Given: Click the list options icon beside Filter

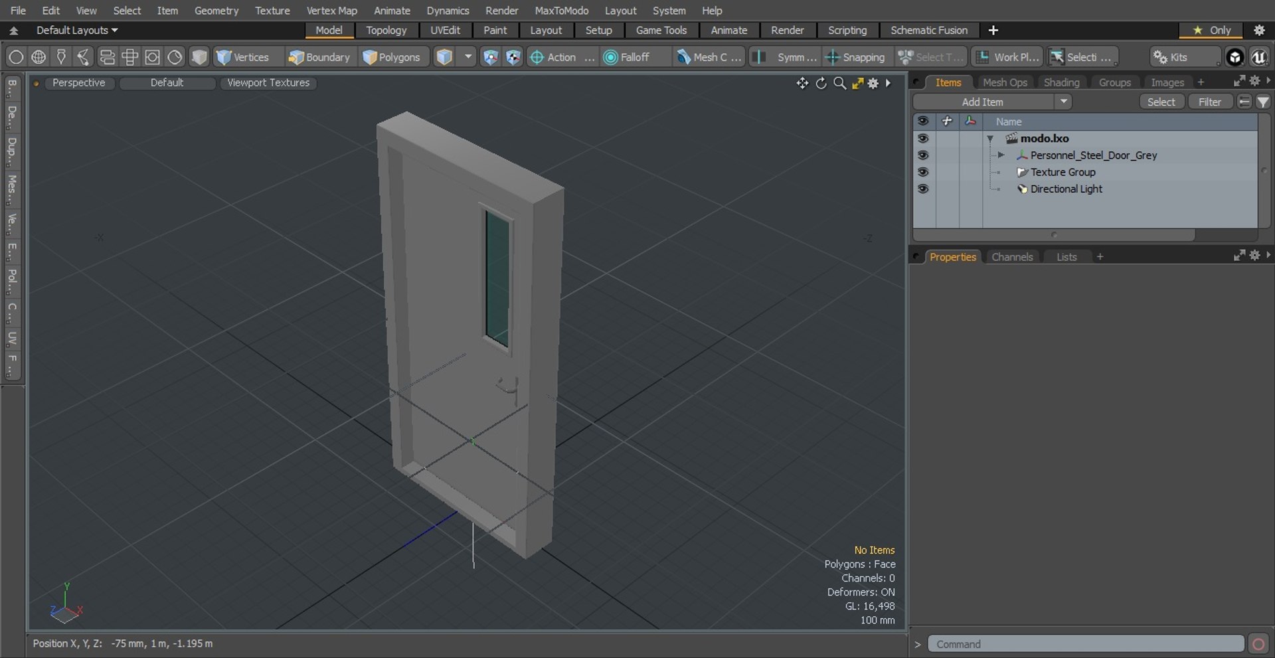Looking at the screenshot, I should (x=1244, y=102).
